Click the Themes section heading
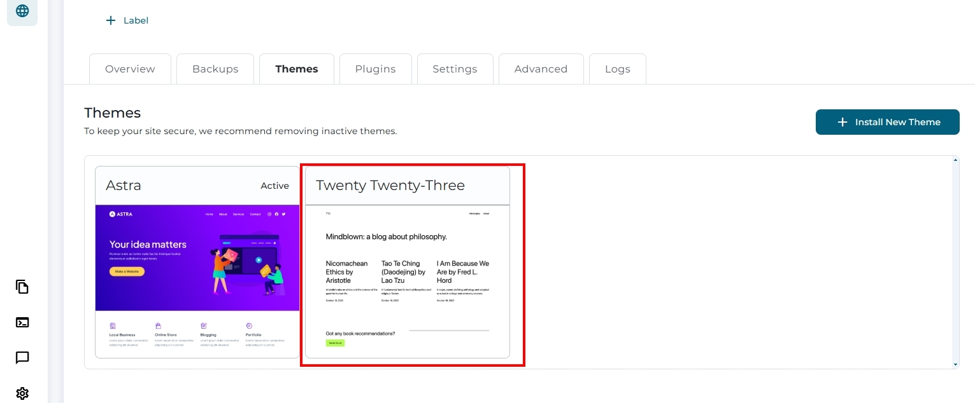975x403 pixels. [113, 113]
